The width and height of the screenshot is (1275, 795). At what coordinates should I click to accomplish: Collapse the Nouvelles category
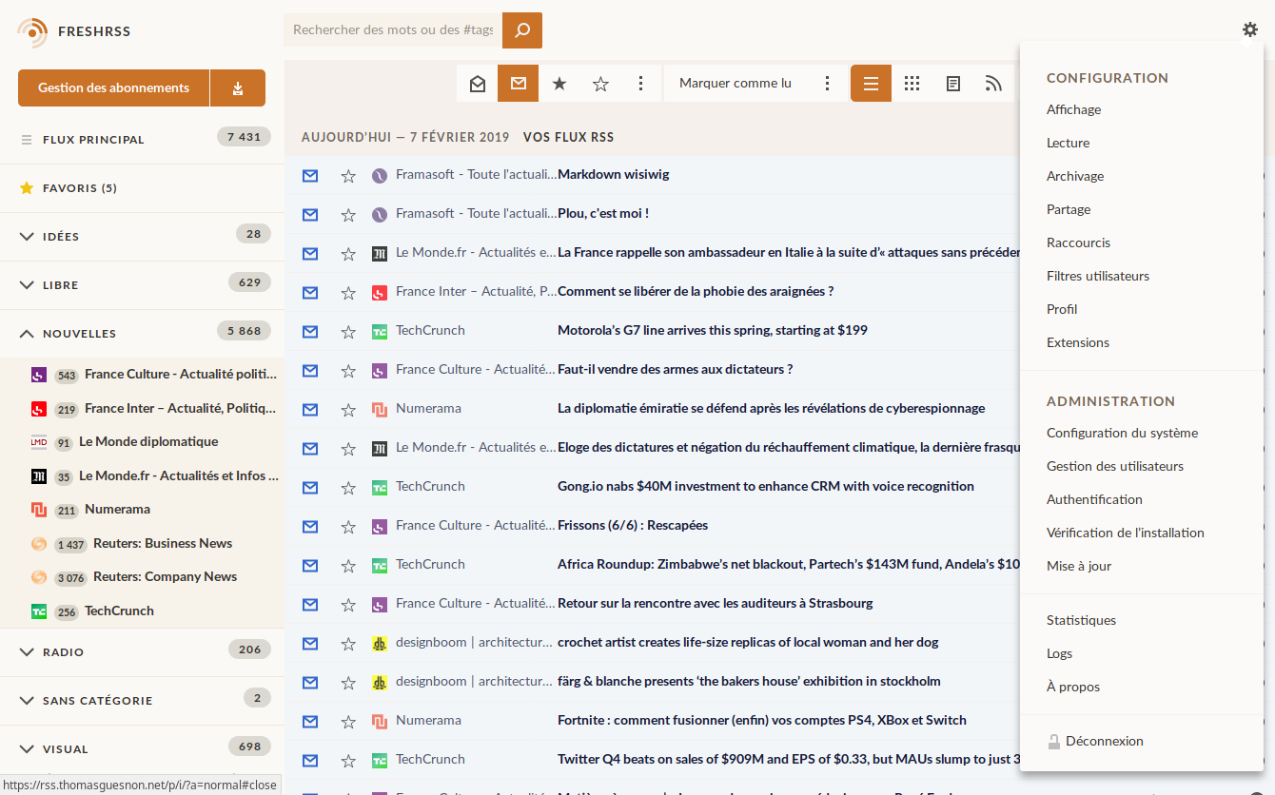pyautogui.click(x=27, y=334)
